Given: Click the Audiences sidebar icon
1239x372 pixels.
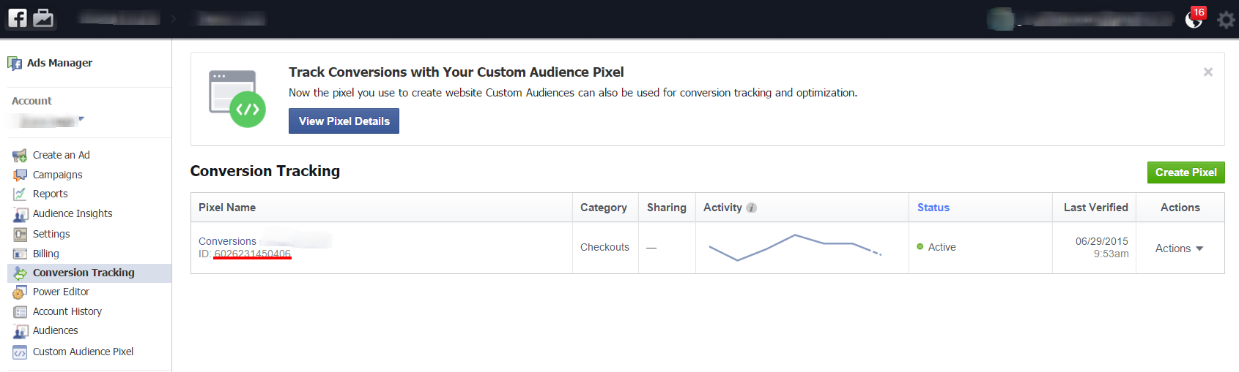Looking at the screenshot, I should pyautogui.click(x=20, y=331).
